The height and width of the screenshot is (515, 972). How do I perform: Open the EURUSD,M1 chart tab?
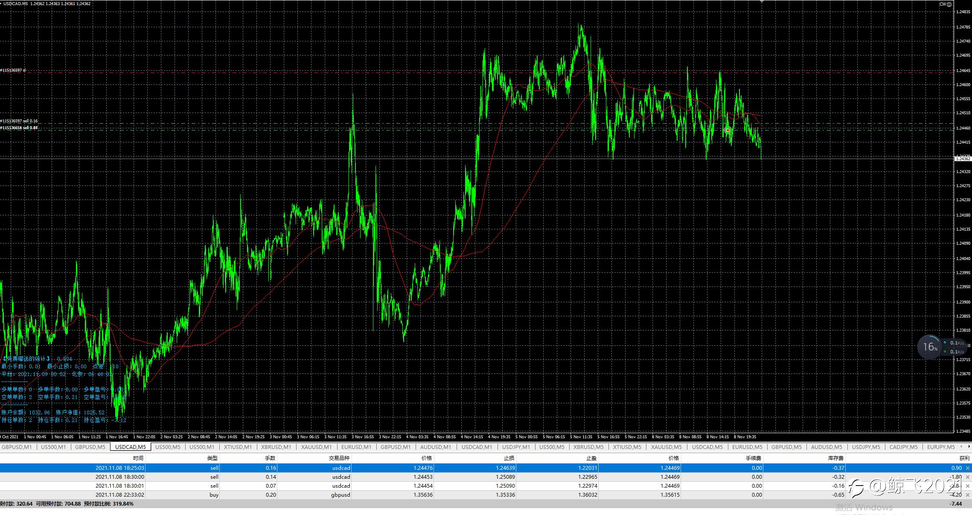[356, 447]
